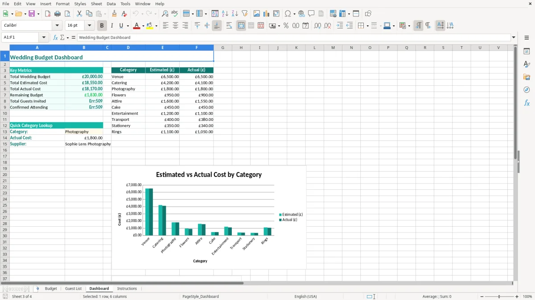Image resolution: width=535 pixels, height=300 pixels.
Task: Click the Print icon
Action: coord(58,13)
